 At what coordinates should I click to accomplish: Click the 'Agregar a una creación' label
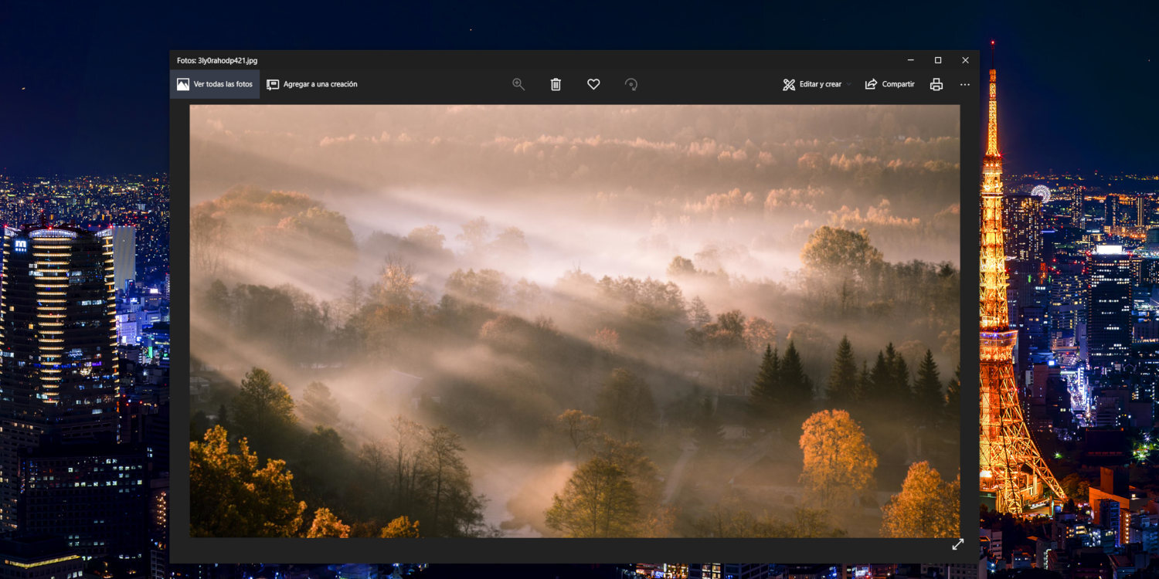[320, 84]
